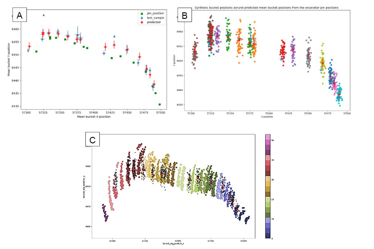Pick the light pink top band of the colorbar
The image size is (374, 249).
268,137
